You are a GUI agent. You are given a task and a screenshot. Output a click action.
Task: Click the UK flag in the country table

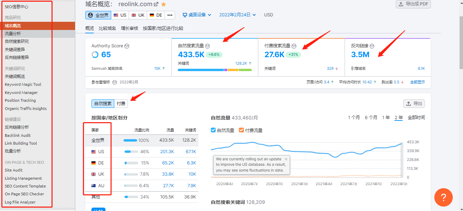(93, 174)
